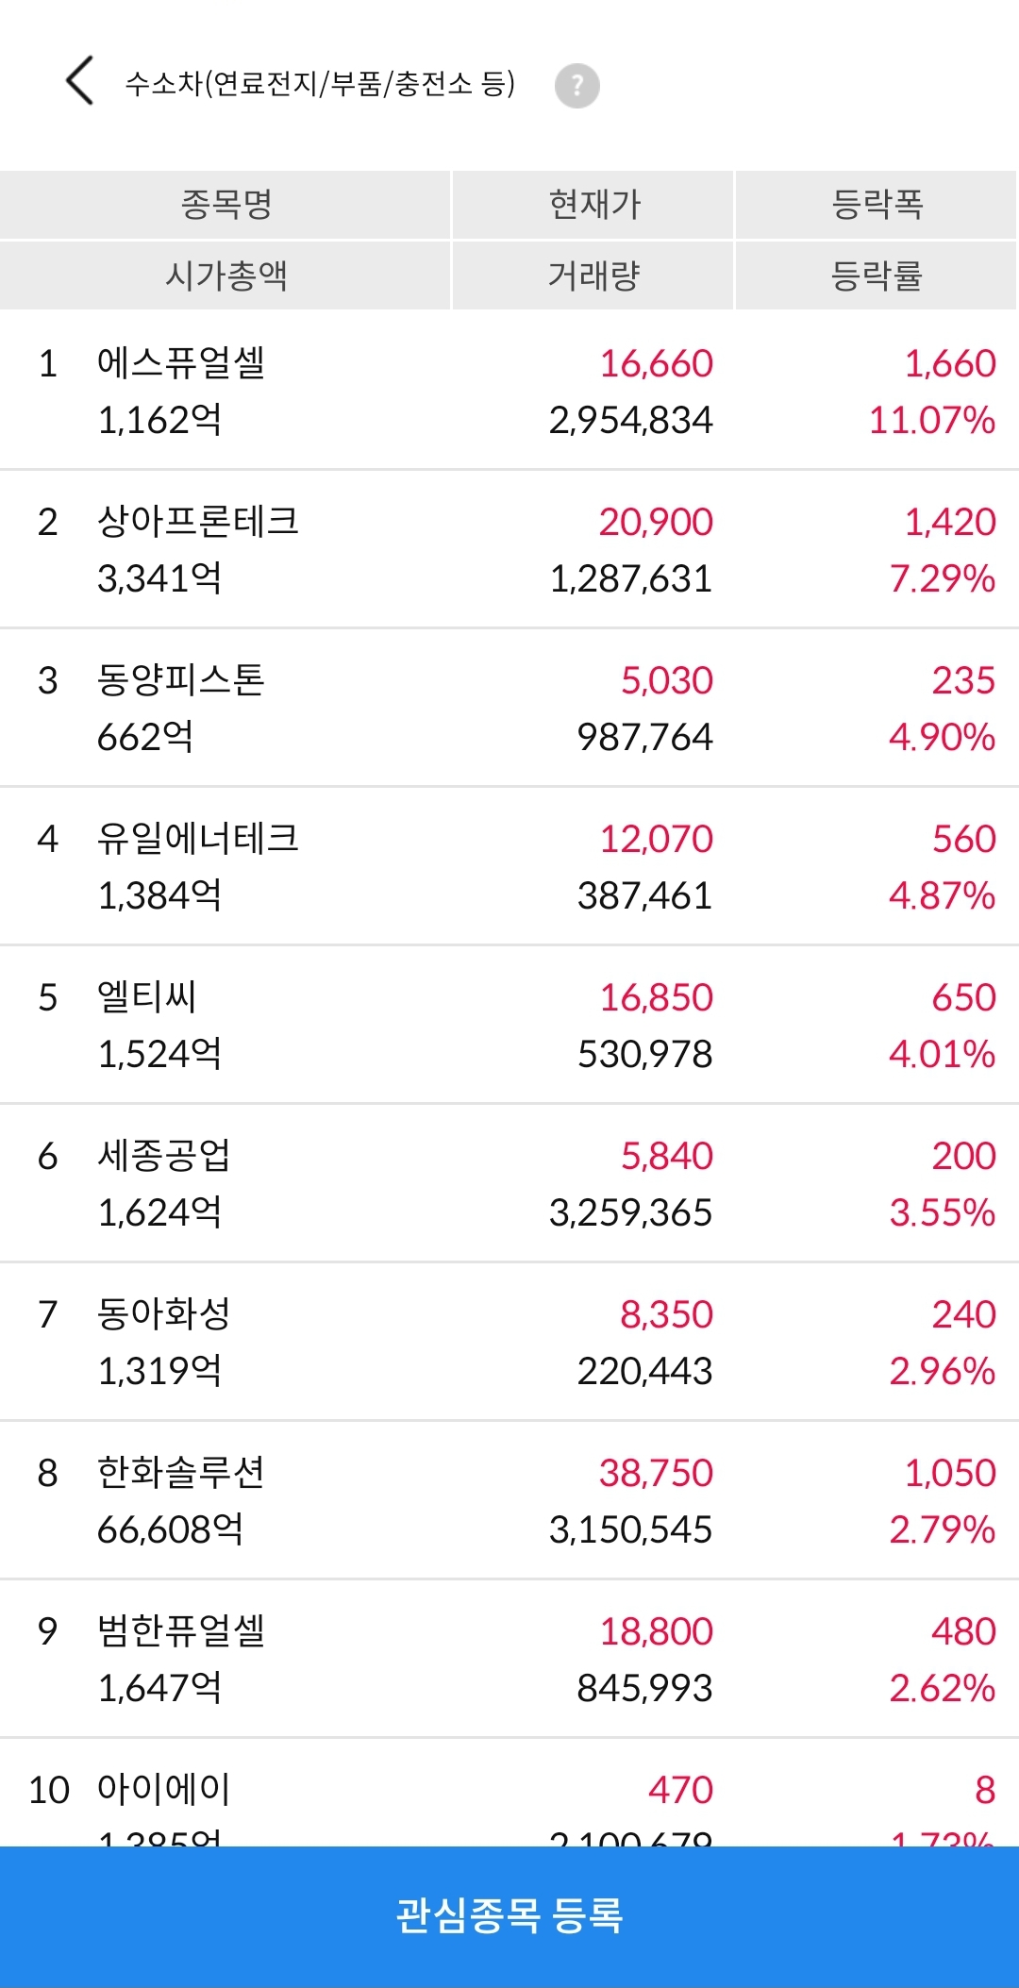Open the gray question mark help icon
1019x1988 pixels.
click(x=576, y=86)
